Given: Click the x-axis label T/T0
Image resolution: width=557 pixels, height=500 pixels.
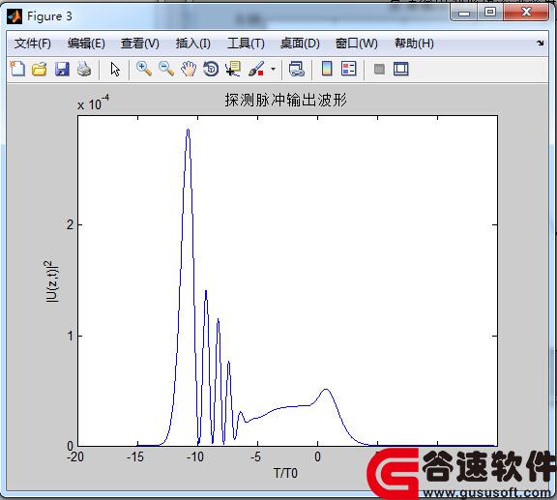Looking at the screenshot, I should point(285,473).
